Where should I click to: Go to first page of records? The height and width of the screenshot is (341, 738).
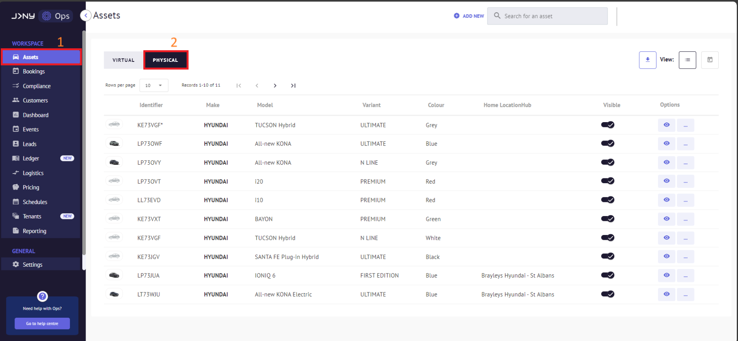coord(239,86)
